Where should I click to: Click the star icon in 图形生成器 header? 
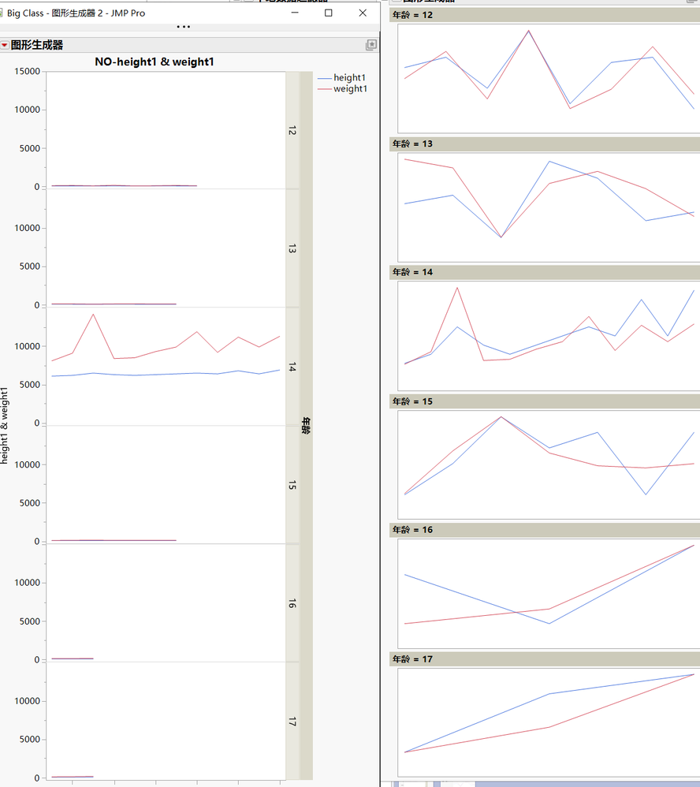coord(371,45)
